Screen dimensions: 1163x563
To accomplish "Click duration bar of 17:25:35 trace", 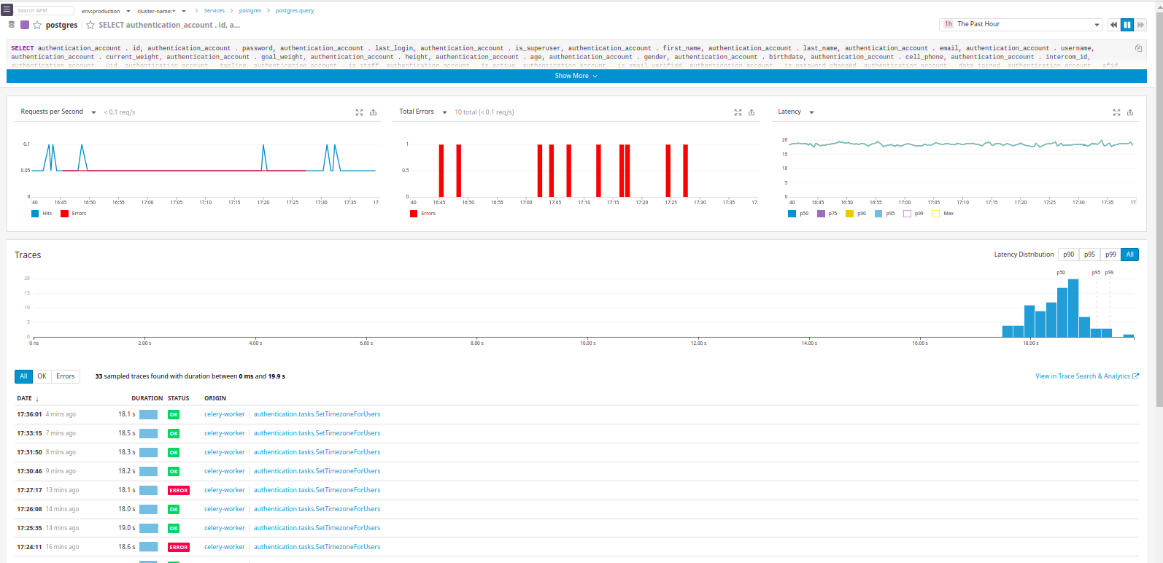I will pos(149,528).
